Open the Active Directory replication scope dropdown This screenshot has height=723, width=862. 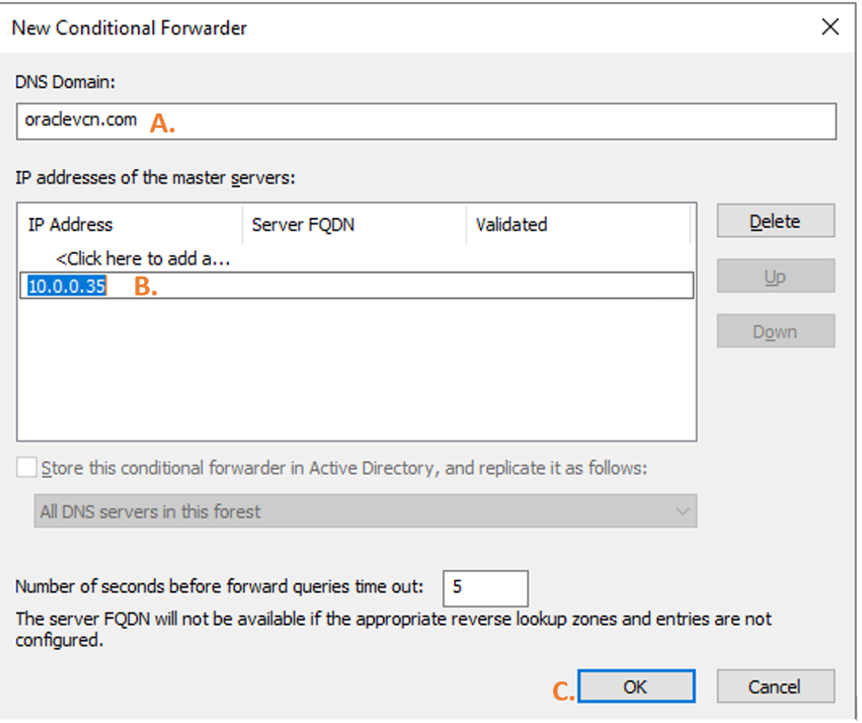pyautogui.click(x=680, y=511)
